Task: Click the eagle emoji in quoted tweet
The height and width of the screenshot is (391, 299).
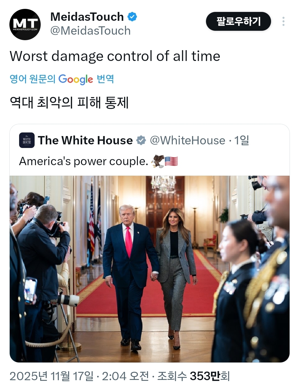Action: coord(158,161)
